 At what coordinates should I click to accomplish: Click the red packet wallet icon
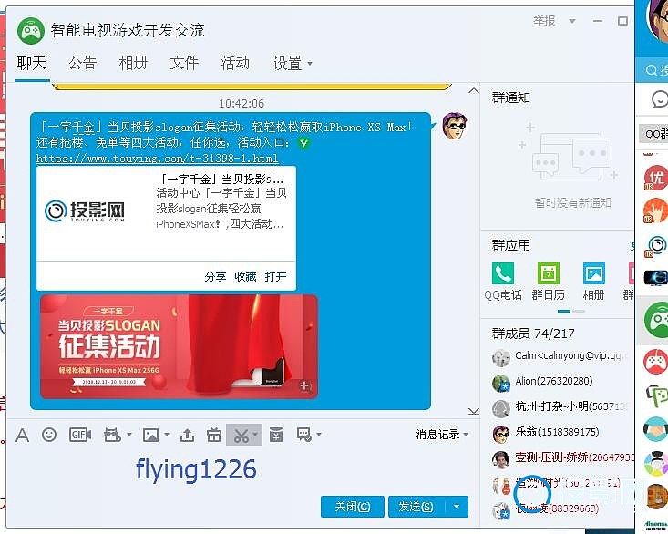tap(275, 435)
